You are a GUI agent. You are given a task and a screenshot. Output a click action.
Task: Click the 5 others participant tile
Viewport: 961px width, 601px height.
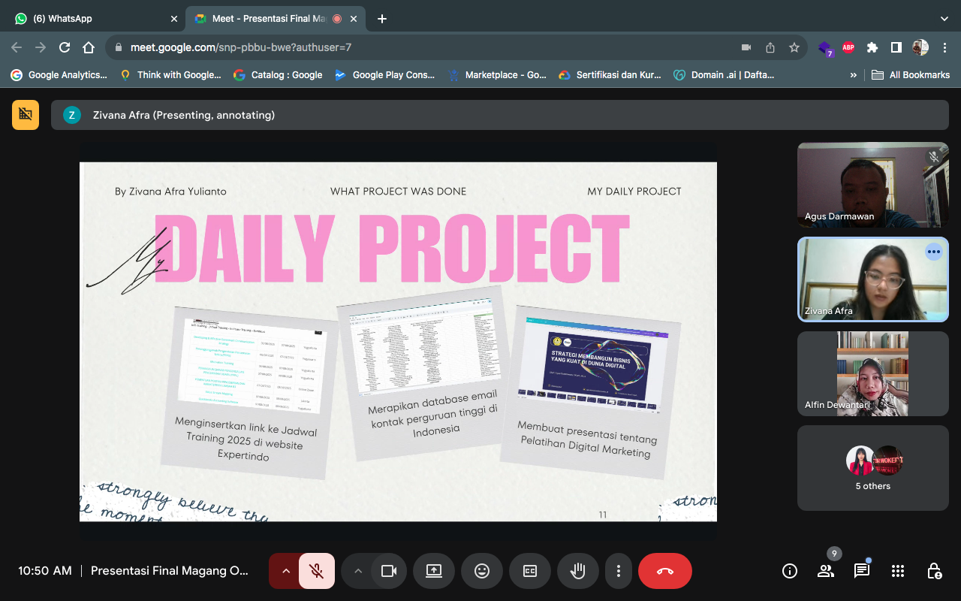pos(872,468)
